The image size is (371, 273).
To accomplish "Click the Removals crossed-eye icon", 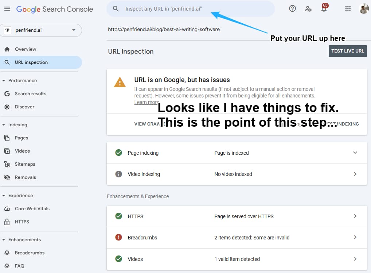I will pos(7,177).
